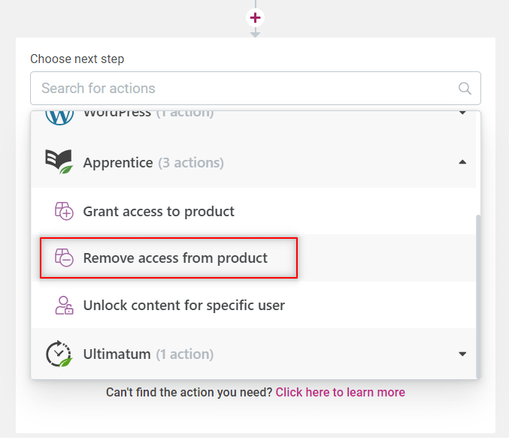Viewport: 509px width, 440px height.
Task: Expand WordPress group using down arrow
Action: point(462,113)
